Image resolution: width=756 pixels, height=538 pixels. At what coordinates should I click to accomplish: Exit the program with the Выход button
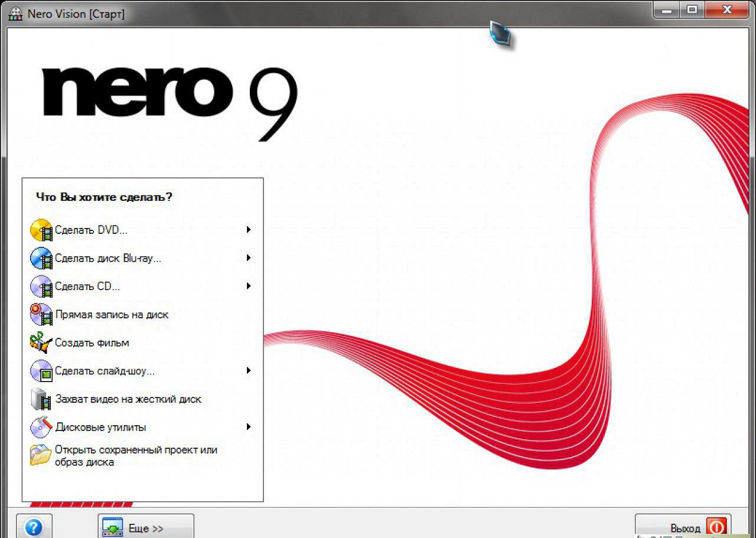(x=683, y=526)
